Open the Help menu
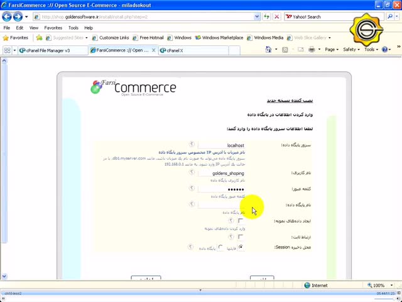The height and width of the screenshot is (302, 402). [89, 28]
